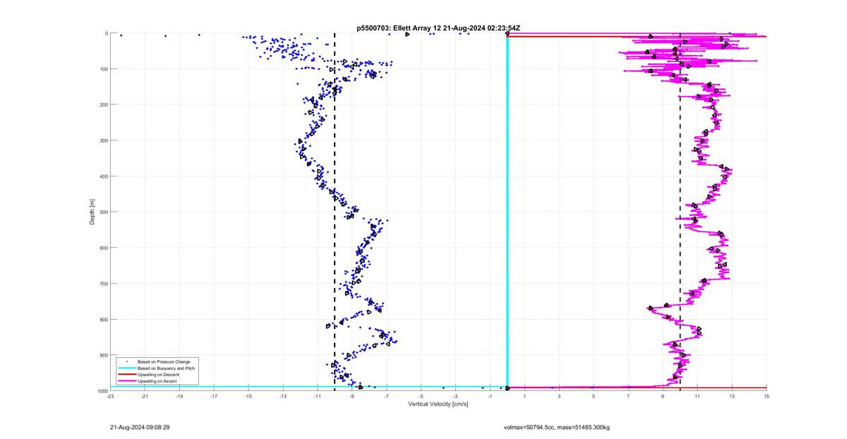
Task: Click depth axis tick label 900
Action: click(103, 355)
